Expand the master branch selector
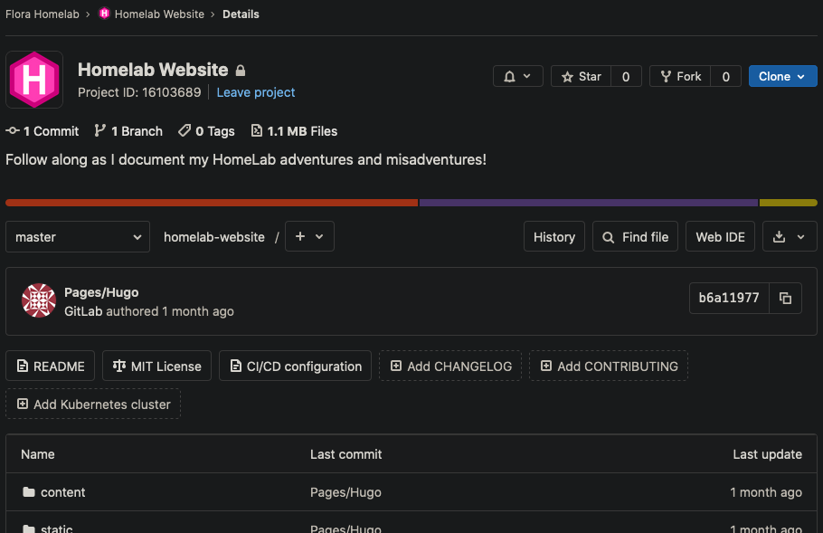This screenshot has height=533, width=823. (77, 236)
